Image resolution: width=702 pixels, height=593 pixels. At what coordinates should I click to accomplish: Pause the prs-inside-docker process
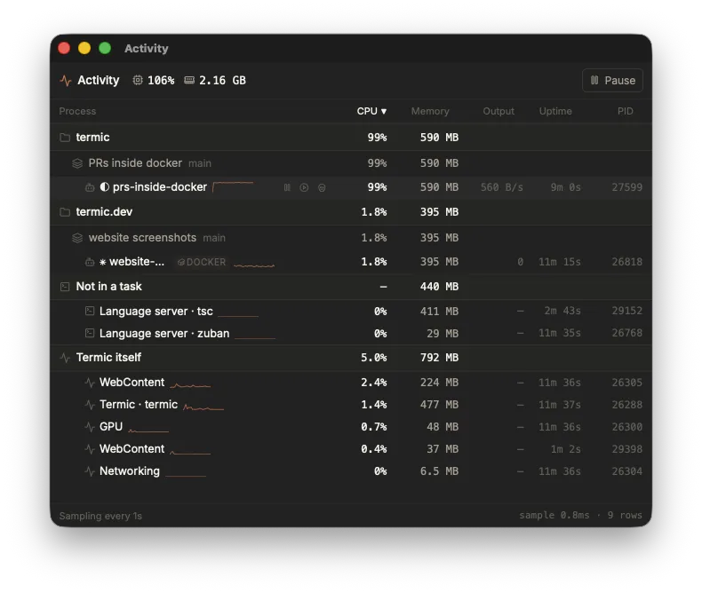point(287,187)
